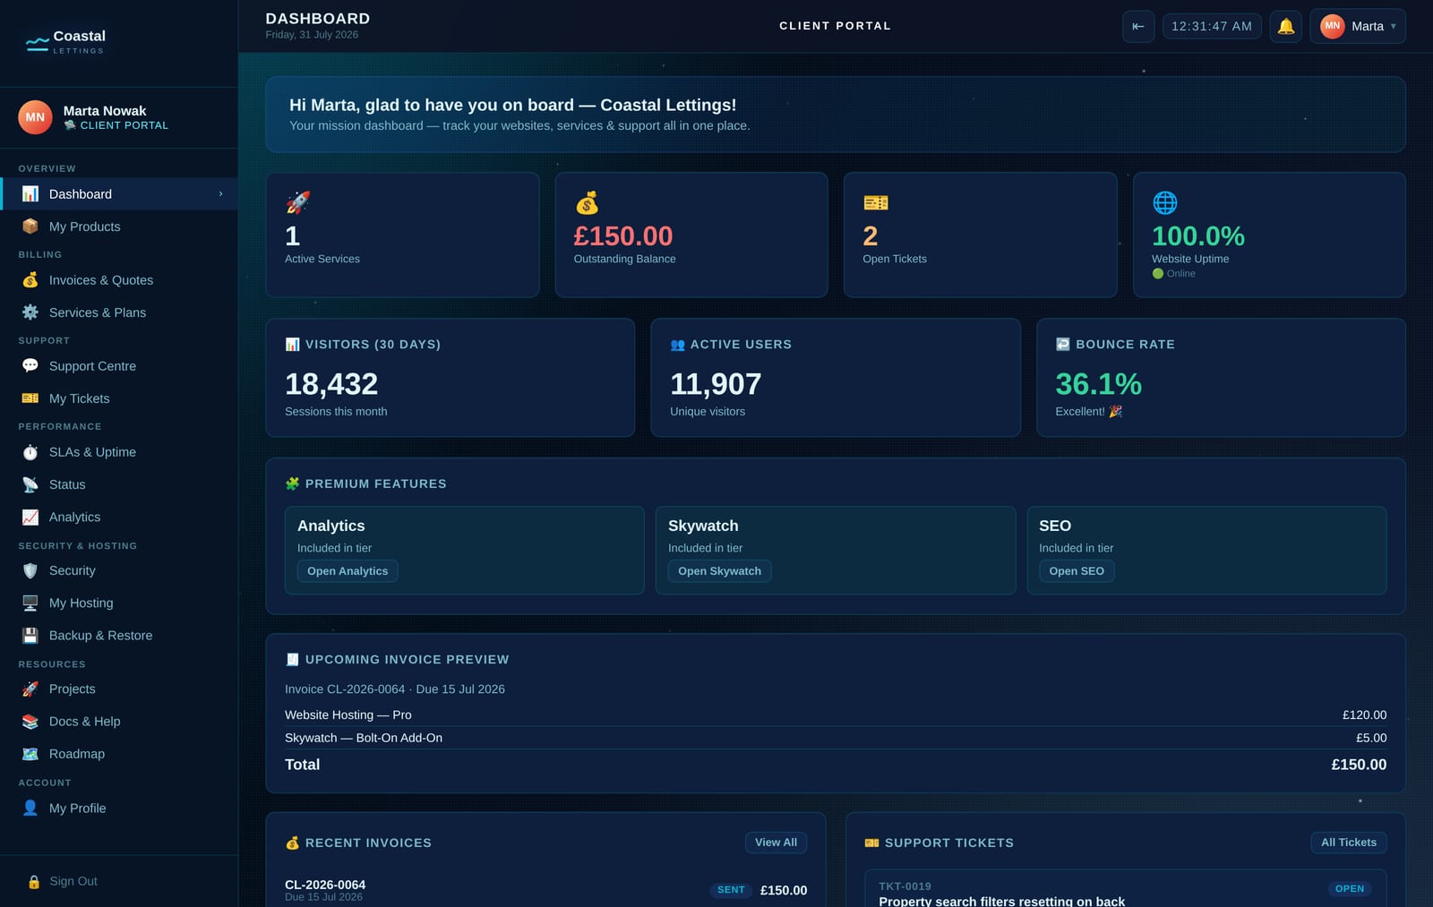Click the All Tickets button
The width and height of the screenshot is (1433, 907).
(1348, 843)
